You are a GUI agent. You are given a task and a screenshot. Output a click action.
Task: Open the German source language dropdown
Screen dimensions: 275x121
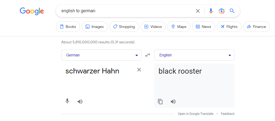pos(101,55)
